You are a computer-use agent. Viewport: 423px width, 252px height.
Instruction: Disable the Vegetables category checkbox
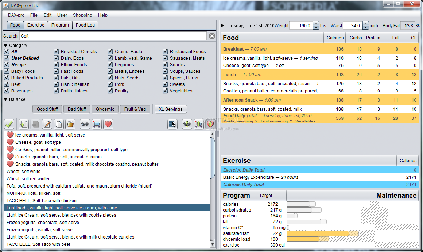point(165,91)
